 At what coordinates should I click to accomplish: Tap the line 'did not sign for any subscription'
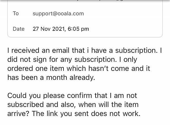coord(72,60)
